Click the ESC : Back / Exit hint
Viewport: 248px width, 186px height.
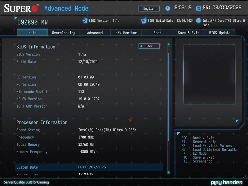(198, 138)
